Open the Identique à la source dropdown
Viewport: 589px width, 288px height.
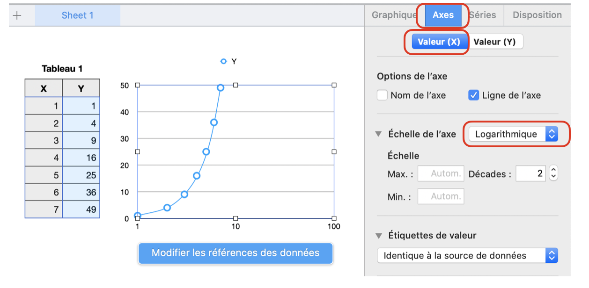pos(467,255)
